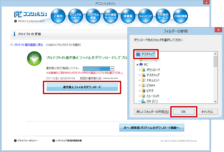Click 書き換えファイルをダウンロード button

(x=82, y=87)
